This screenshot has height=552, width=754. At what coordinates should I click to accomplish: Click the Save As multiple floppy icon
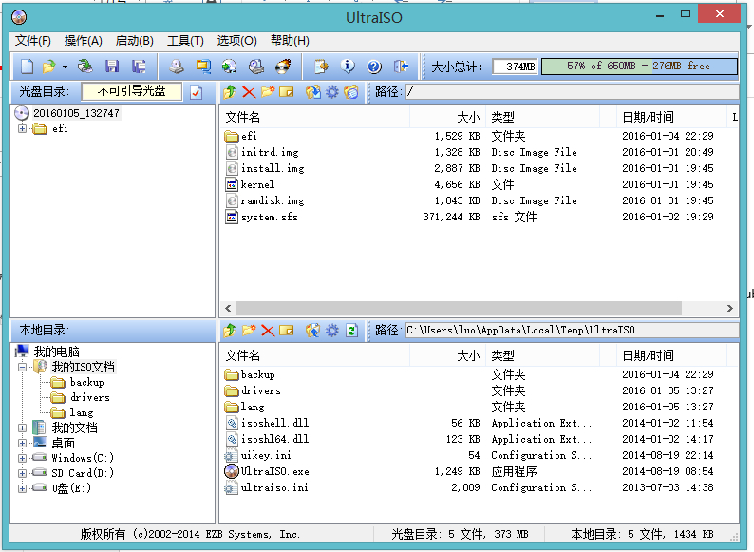coord(139,67)
